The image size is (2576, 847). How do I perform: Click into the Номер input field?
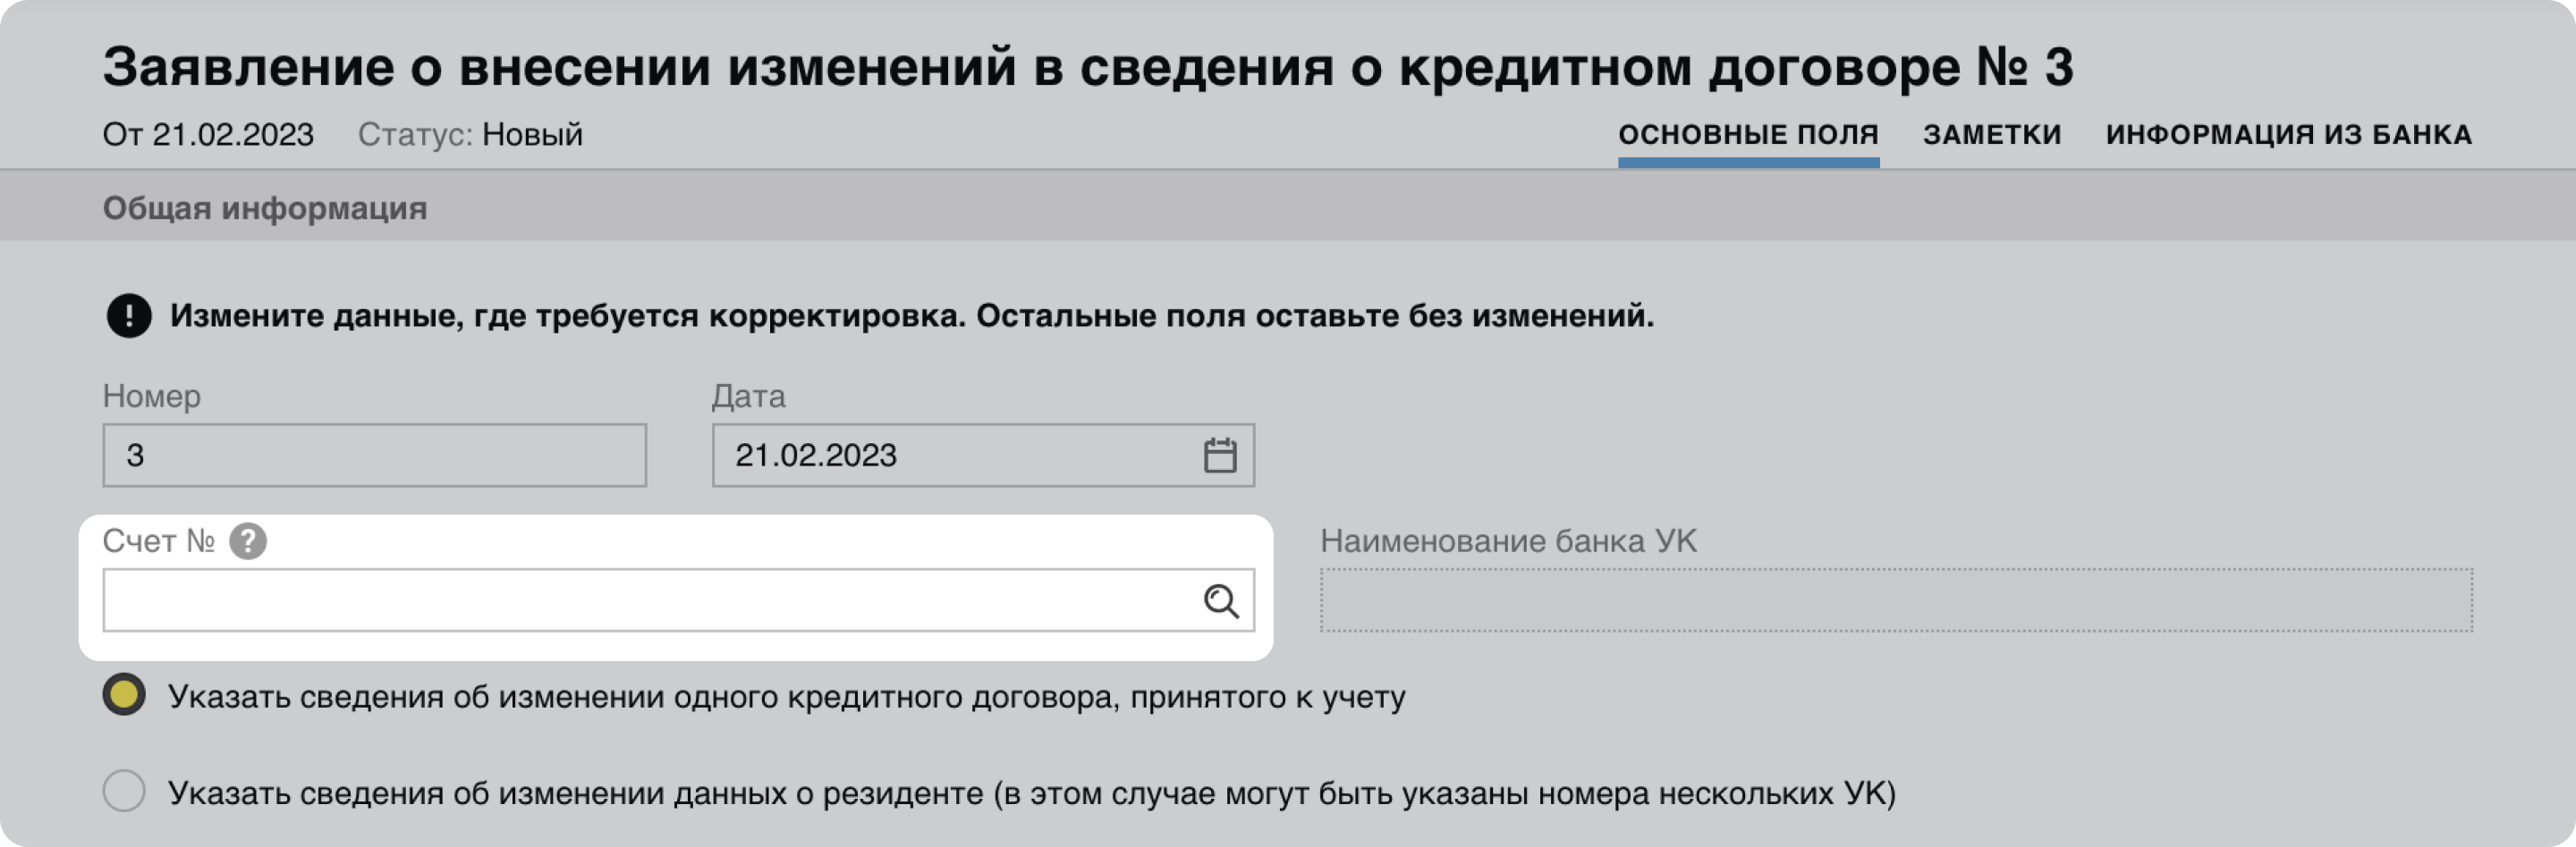tap(374, 456)
